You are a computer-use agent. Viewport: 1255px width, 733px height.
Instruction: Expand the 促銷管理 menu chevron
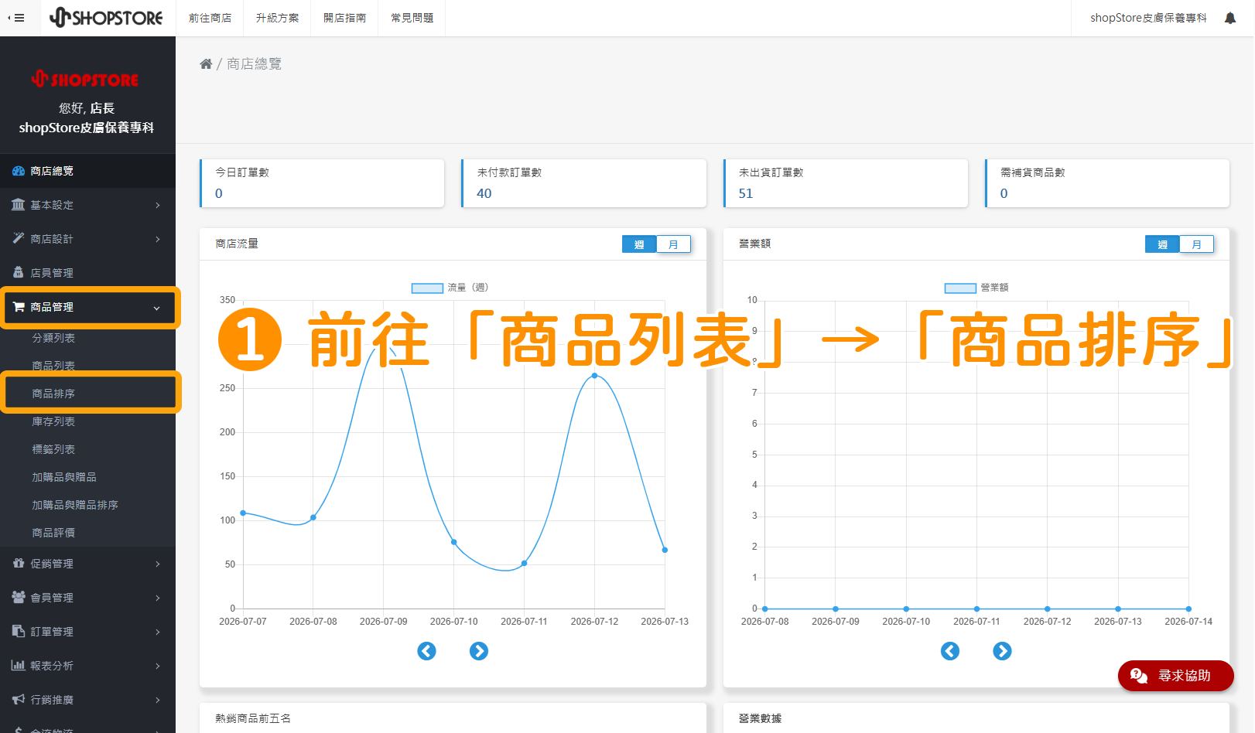tap(158, 564)
